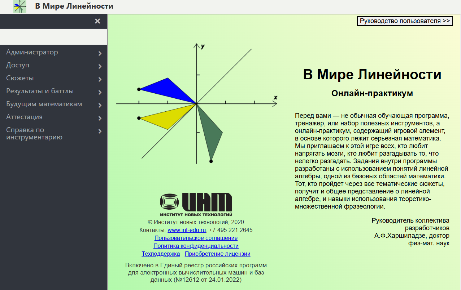The width and height of the screenshot is (461, 290).
Task: Click Приобретение лицензии link
Action: point(217,254)
